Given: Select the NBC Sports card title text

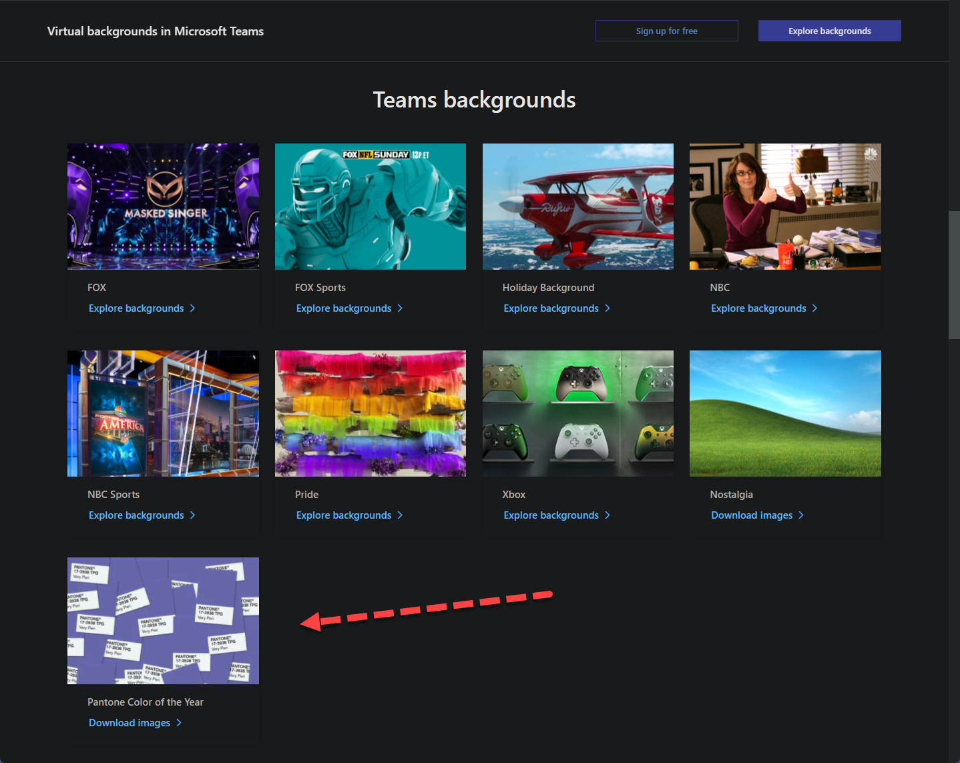Looking at the screenshot, I should pos(113,495).
